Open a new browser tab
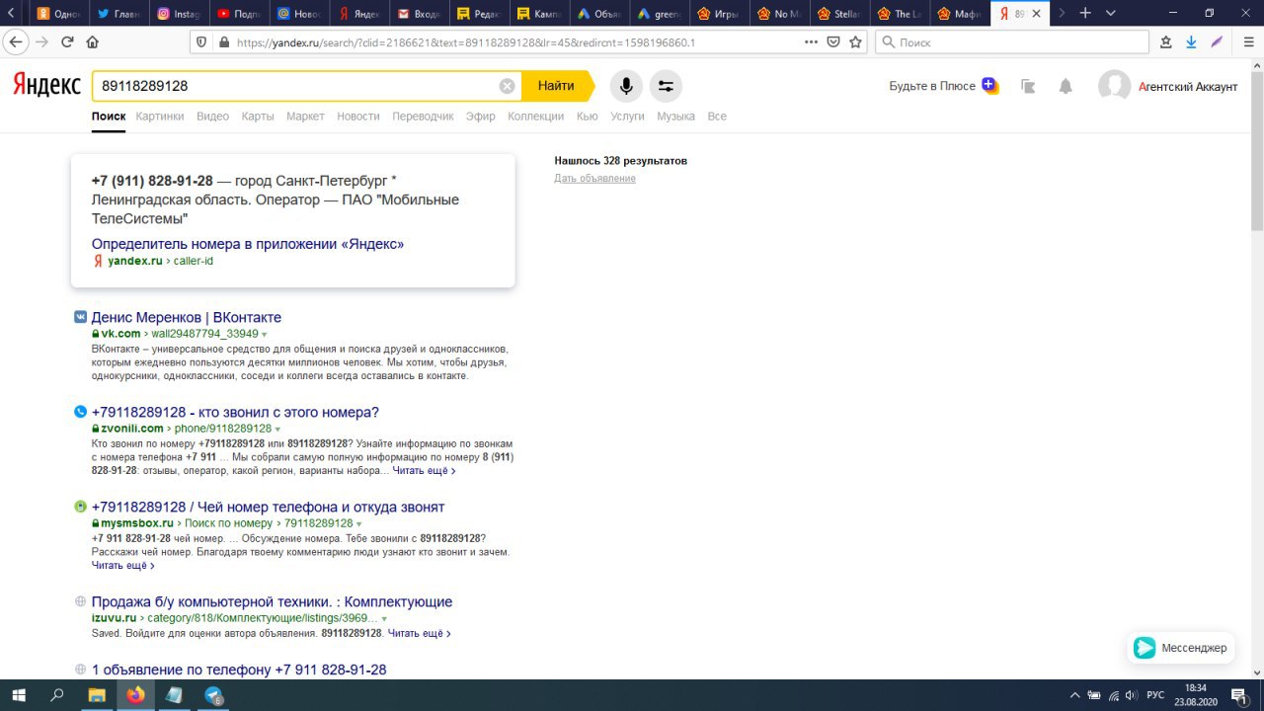The height and width of the screenshot is (711, 1264). (x=1085, y=13)
